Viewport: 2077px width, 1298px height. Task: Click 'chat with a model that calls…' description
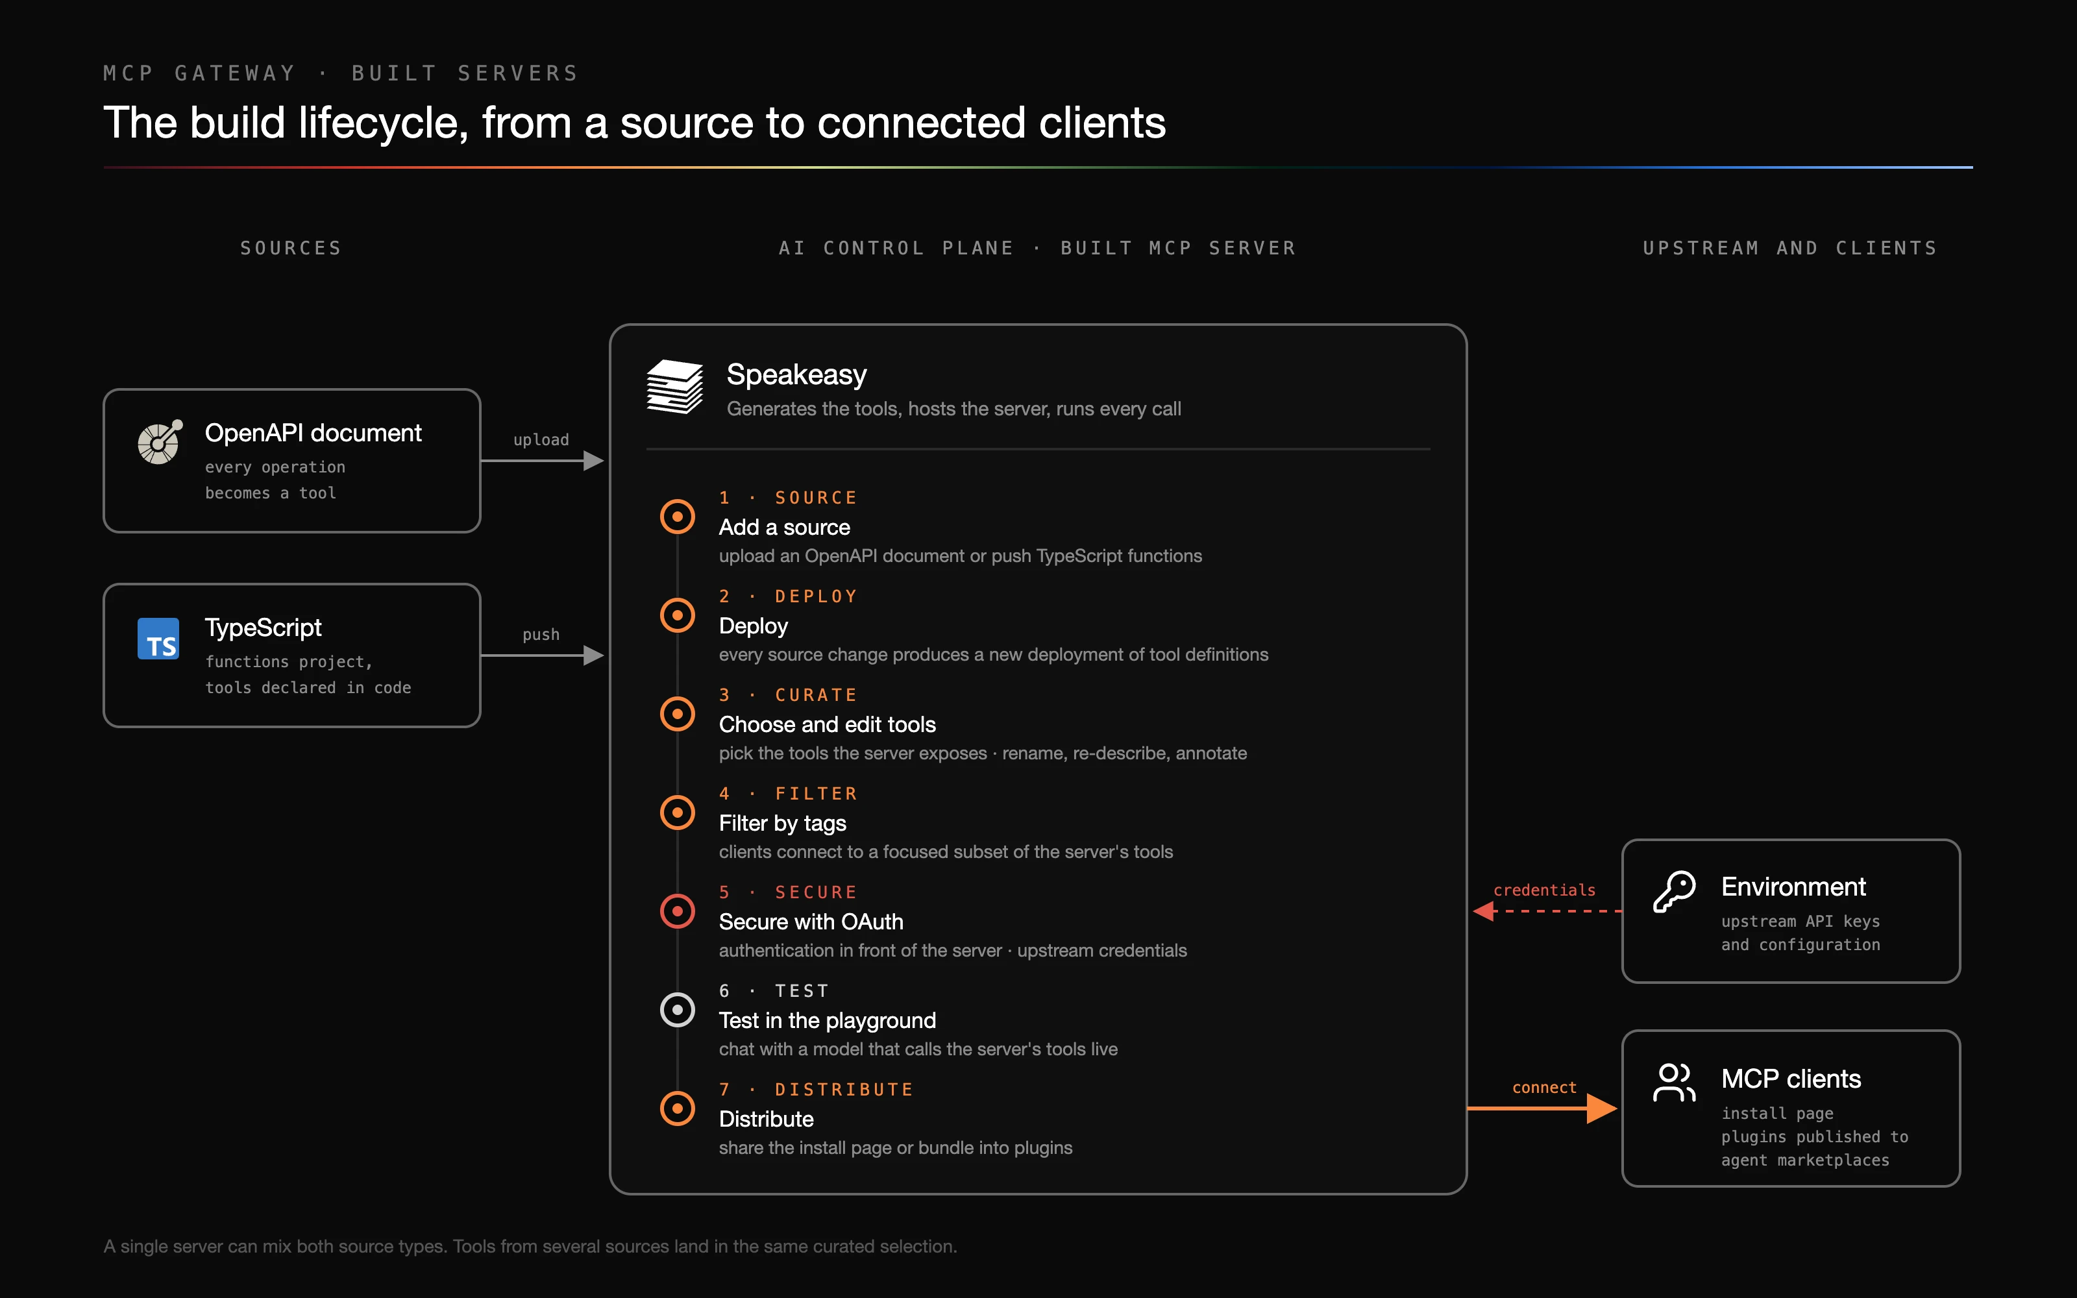(918, 1050)
